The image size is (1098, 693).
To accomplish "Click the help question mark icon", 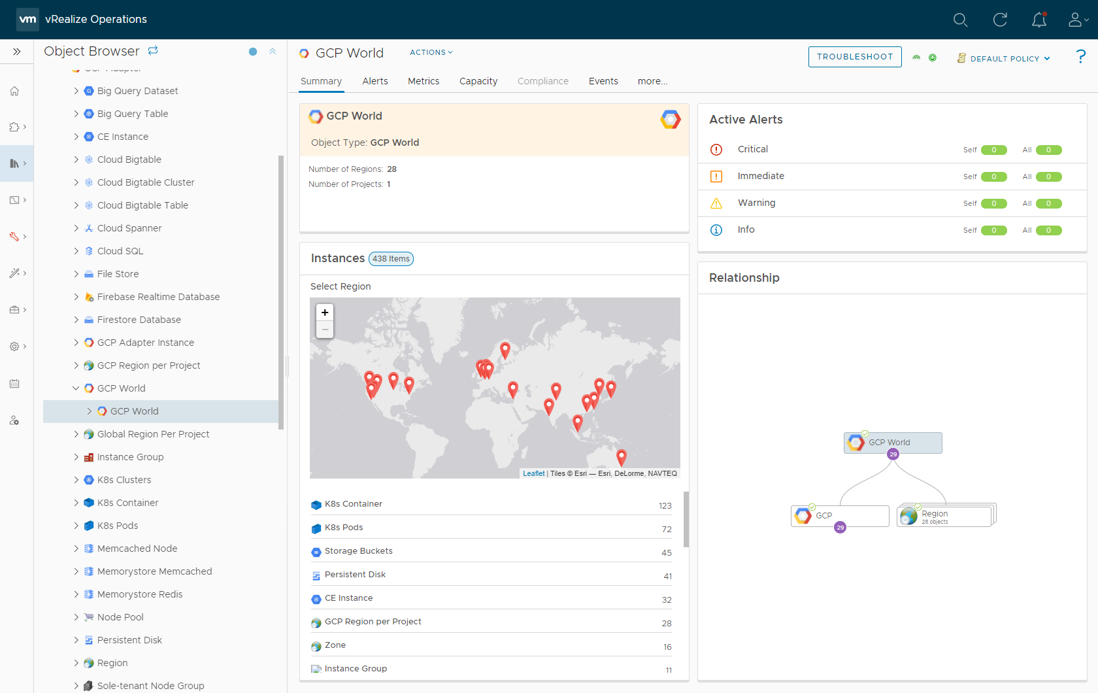I will pos(1081,57).
